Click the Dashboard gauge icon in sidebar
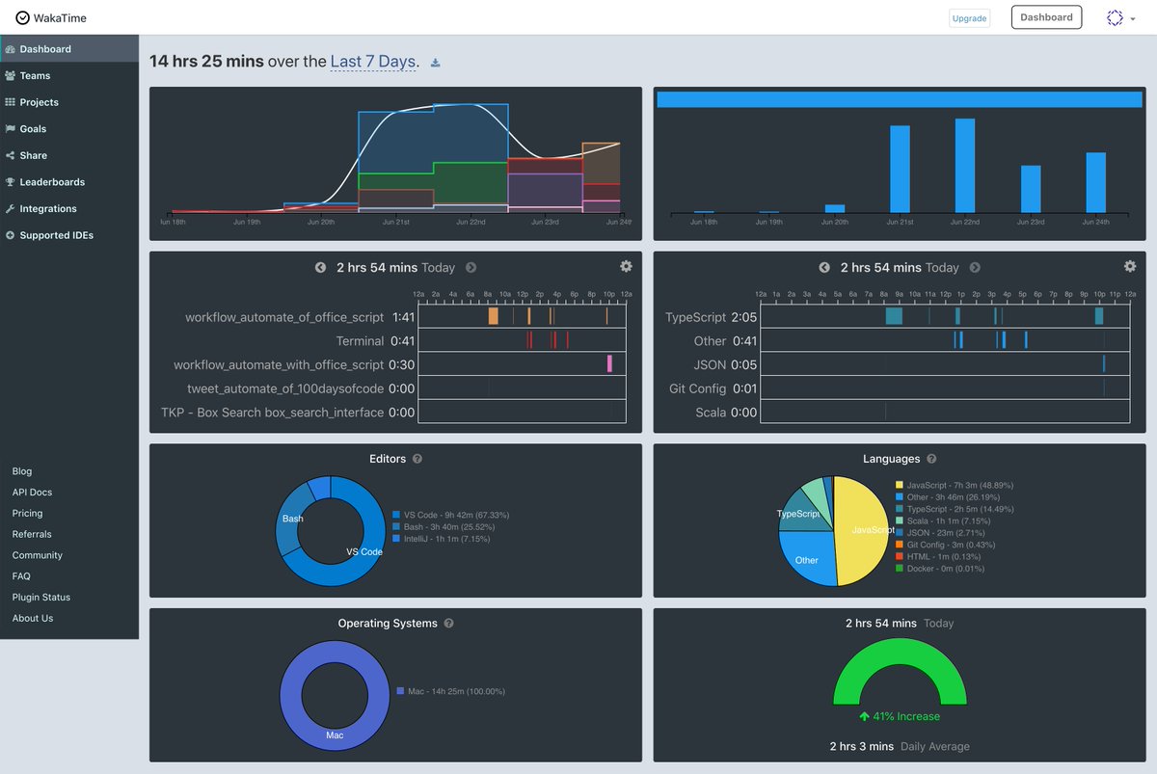This screenshot has height=774, width=1157. click(x=11, y=49)
